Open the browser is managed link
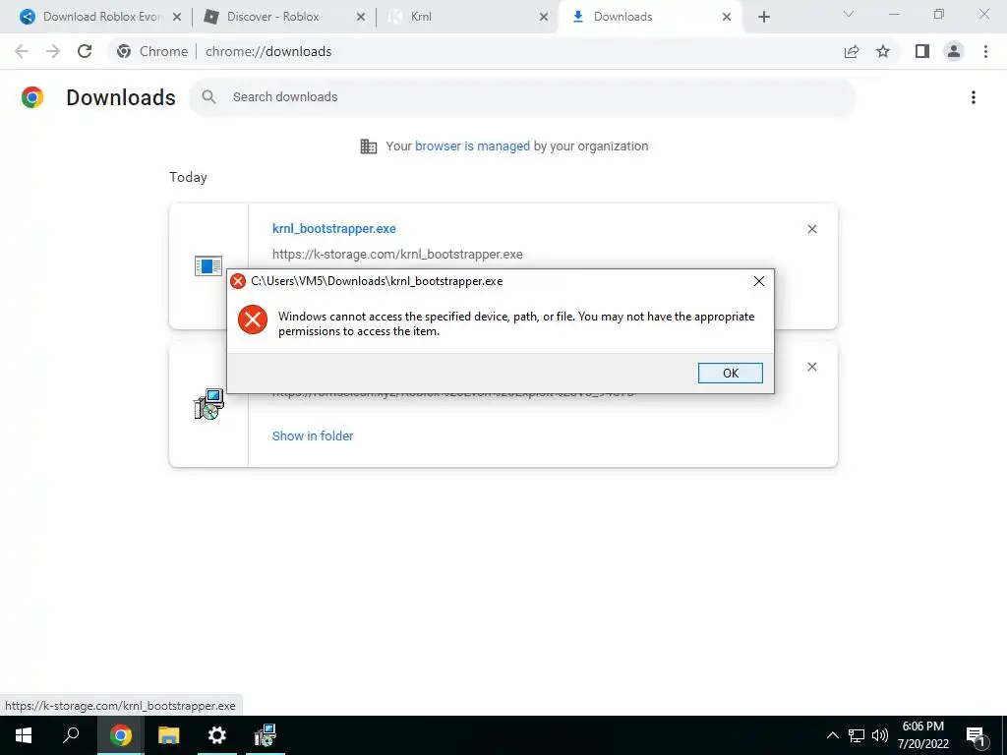 click(472, 146)
